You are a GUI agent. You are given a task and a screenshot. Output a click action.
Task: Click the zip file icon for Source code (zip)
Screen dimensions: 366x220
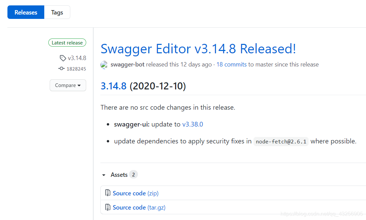coord(107,193)
